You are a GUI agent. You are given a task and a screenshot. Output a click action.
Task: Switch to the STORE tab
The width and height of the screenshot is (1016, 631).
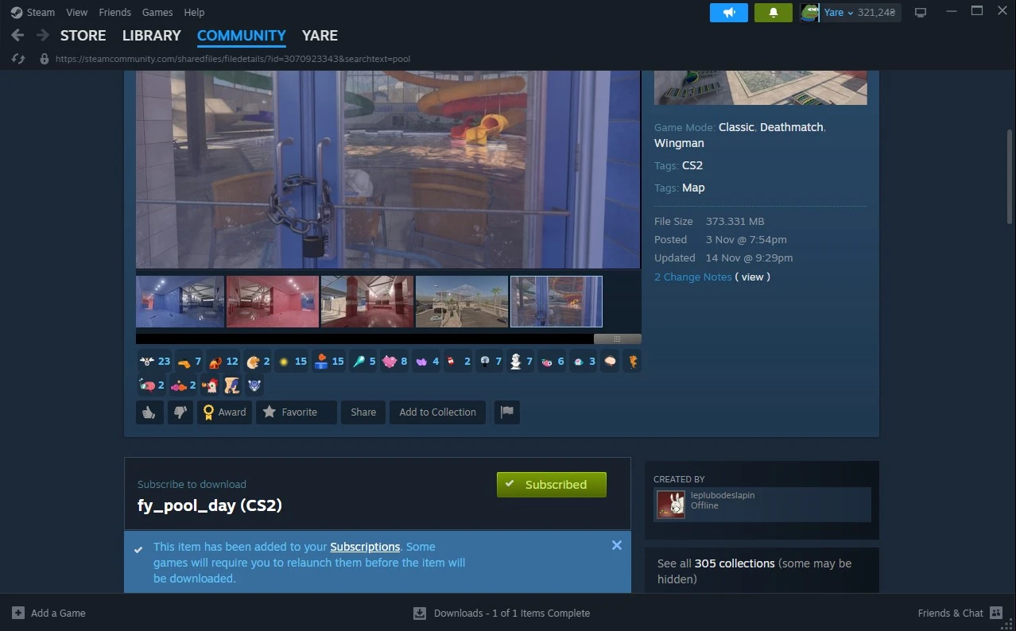point(83,36)
